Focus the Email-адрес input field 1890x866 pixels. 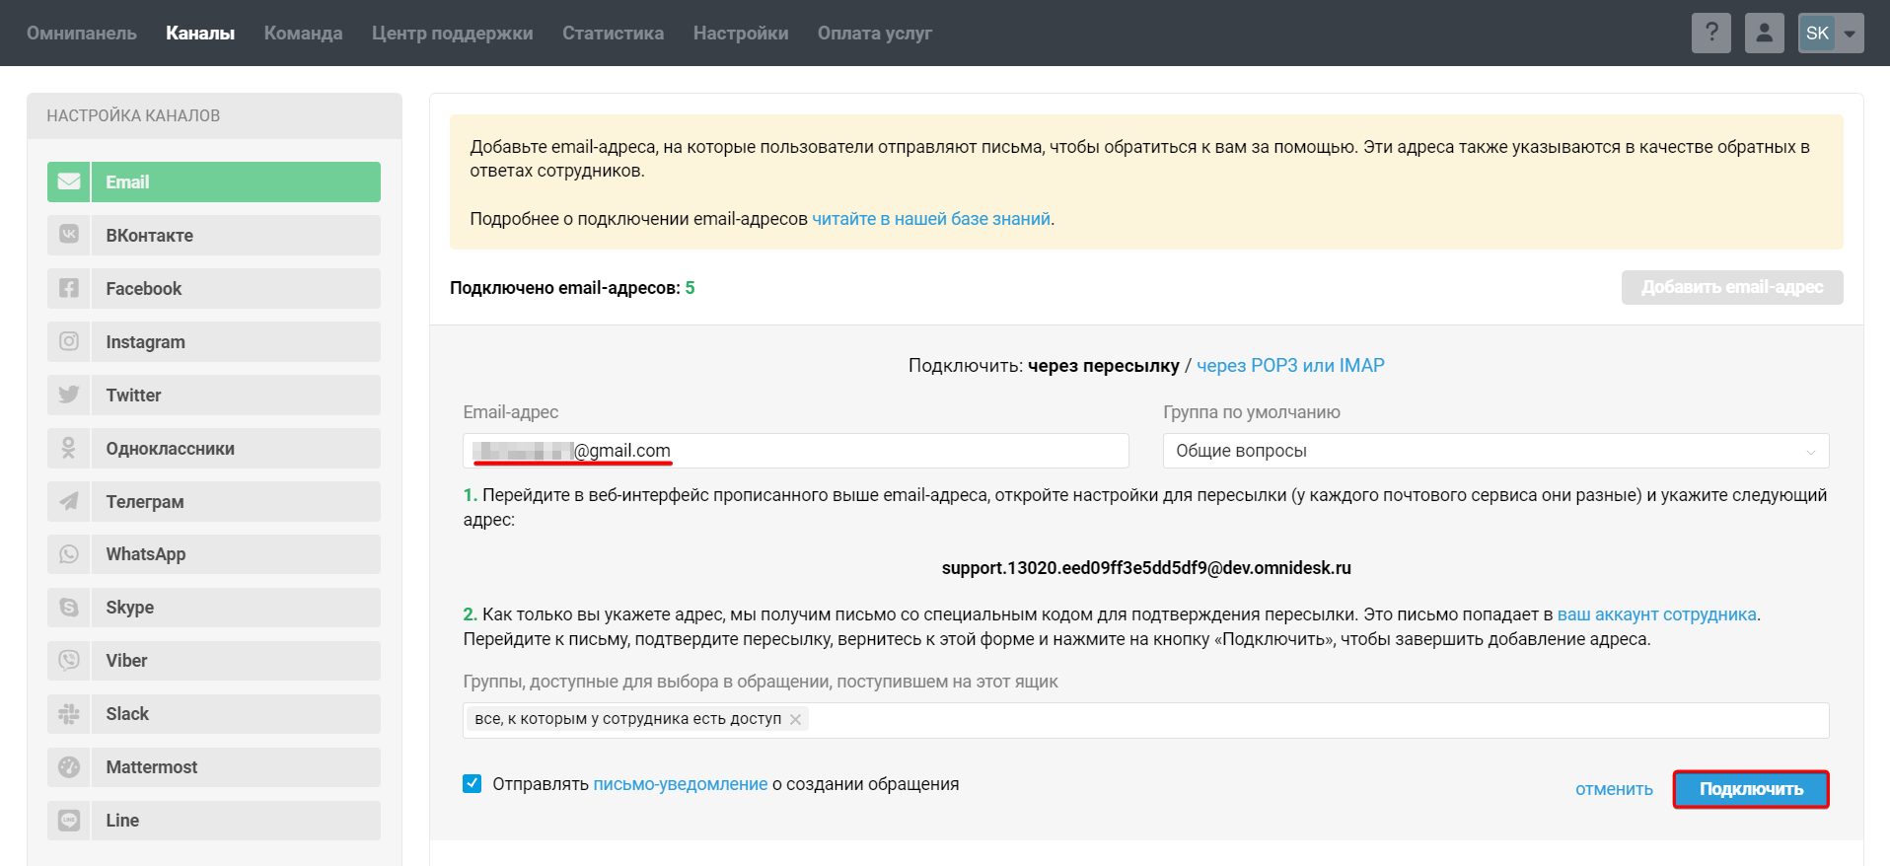tap(888, 451)
